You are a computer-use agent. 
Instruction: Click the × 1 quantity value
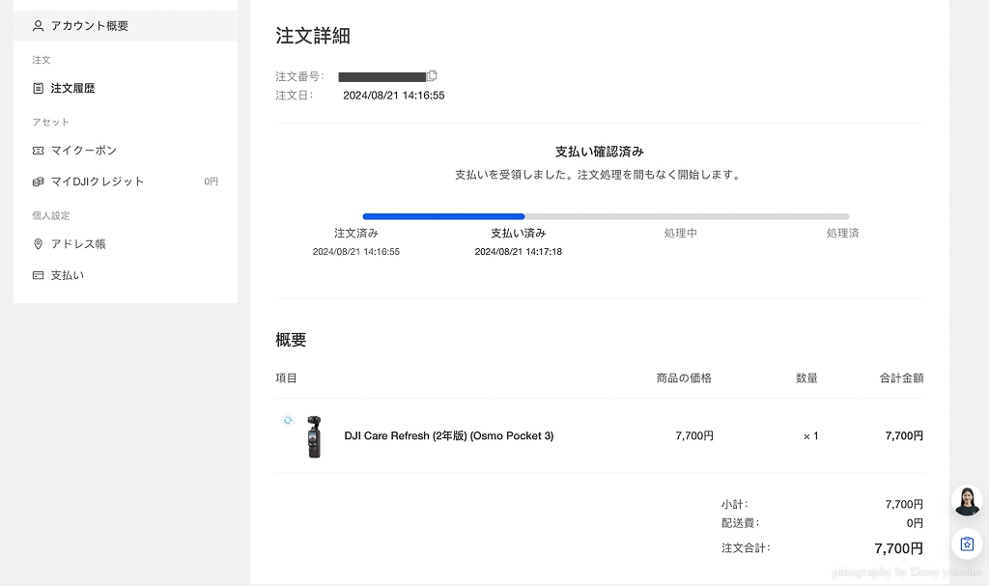810,435
